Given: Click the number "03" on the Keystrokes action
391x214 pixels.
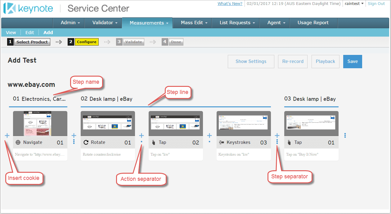Looking at the screenshot, I should tap(263, 142).
